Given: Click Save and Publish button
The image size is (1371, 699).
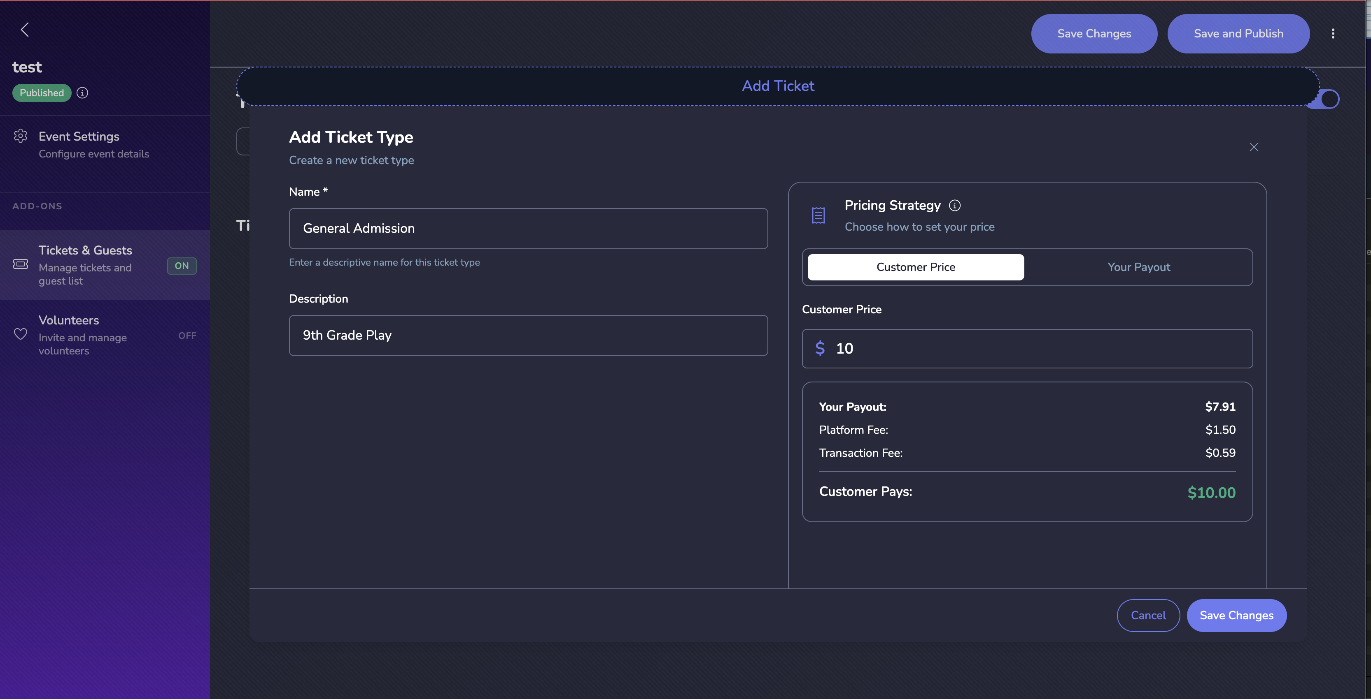Looking at the screenshot, I should [x=1238, y=33].
